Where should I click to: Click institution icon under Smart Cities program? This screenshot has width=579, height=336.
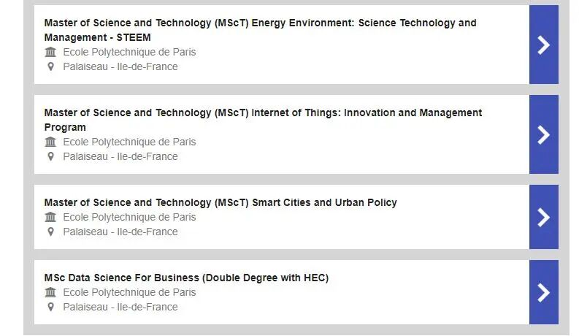[x=50, y=217]
